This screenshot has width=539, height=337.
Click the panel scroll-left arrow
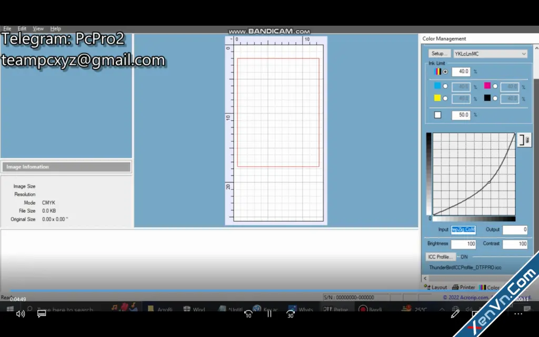[425, 278]
